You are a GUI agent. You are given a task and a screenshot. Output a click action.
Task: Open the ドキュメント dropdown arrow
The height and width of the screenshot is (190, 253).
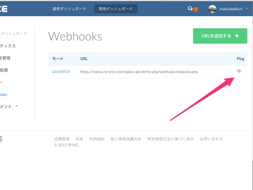click(16, 106)
